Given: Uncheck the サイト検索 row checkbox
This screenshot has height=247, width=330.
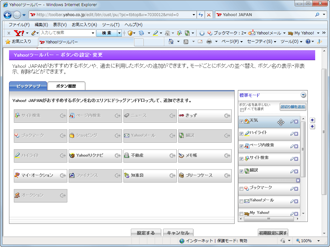Looking at the screenshot, I should [241, 159].
